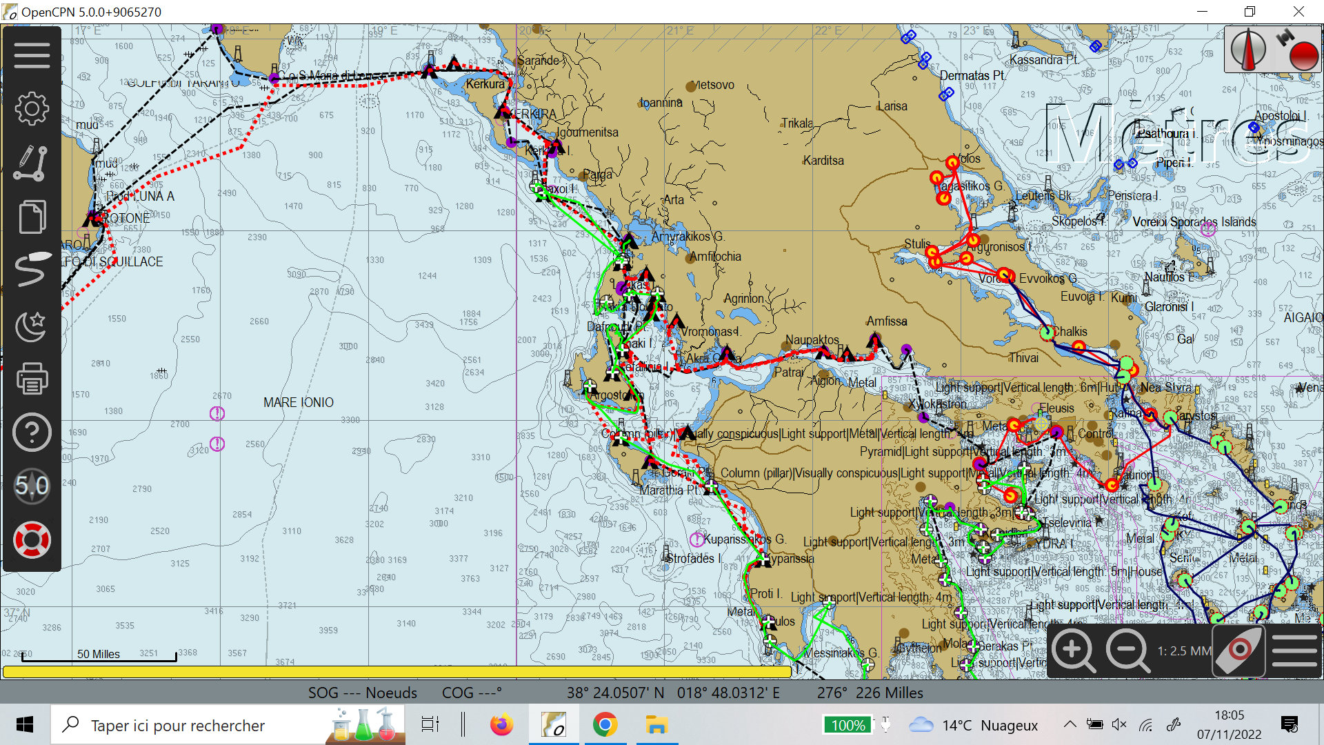The image size is (1324, 745).
Task: Click the Print Chart icon
Action: pyautogui.click(x=32, y=378)
